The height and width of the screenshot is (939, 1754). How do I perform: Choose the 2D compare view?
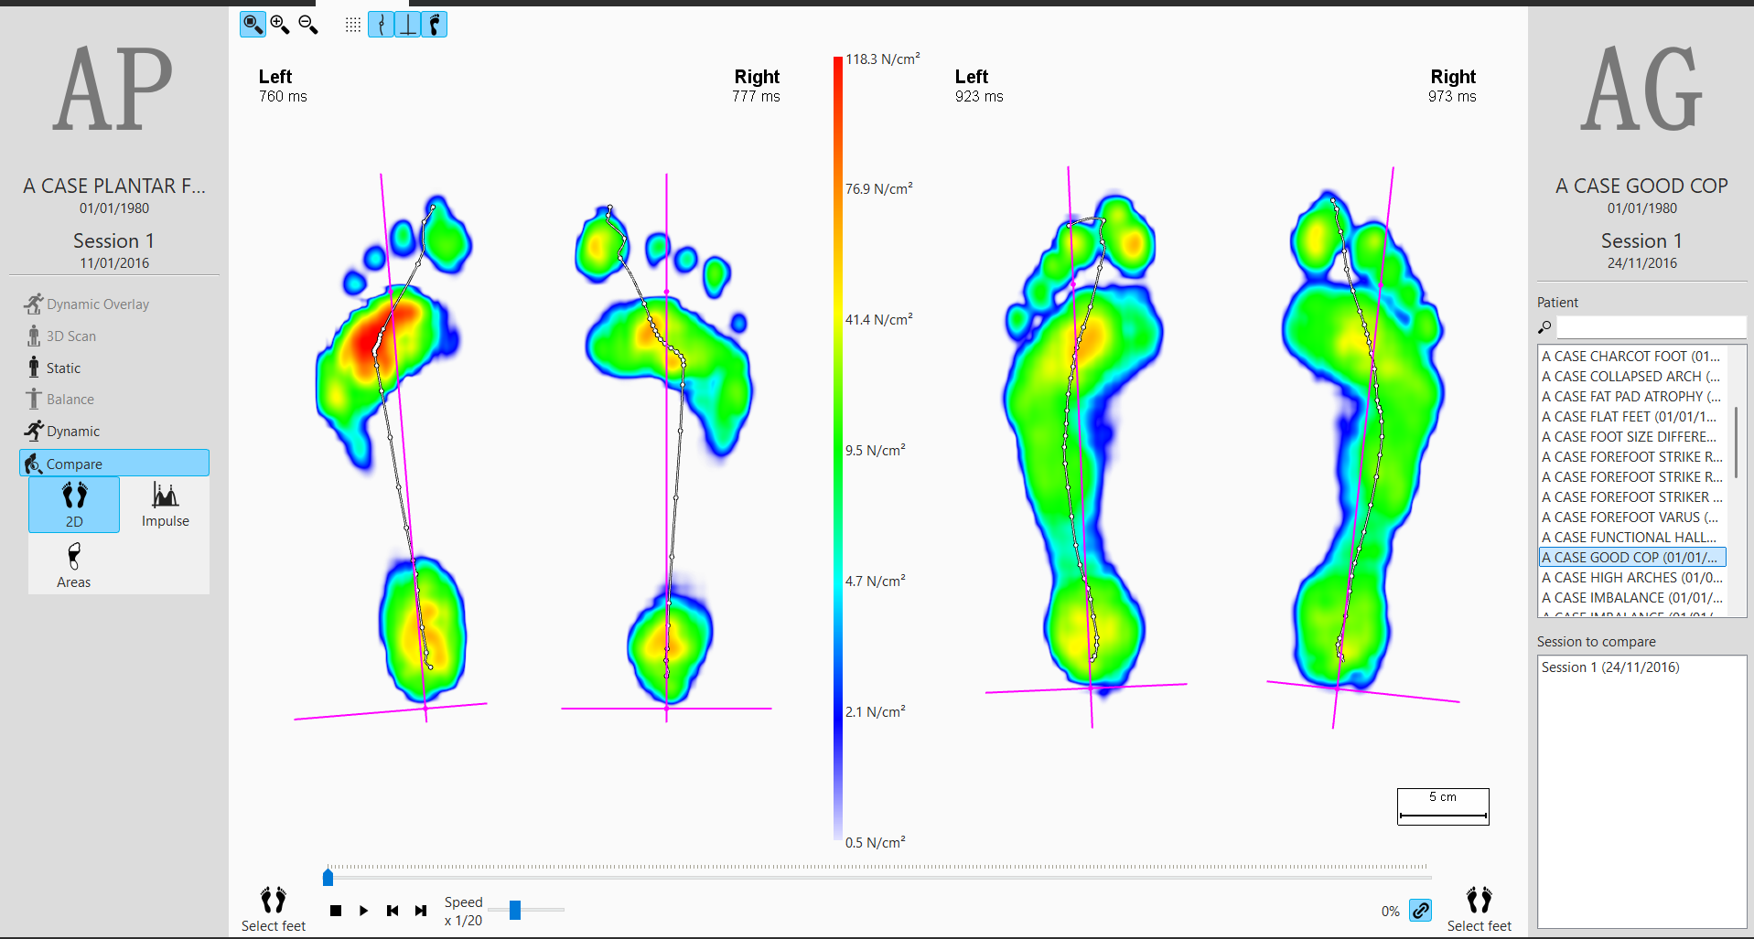(74, 505)
